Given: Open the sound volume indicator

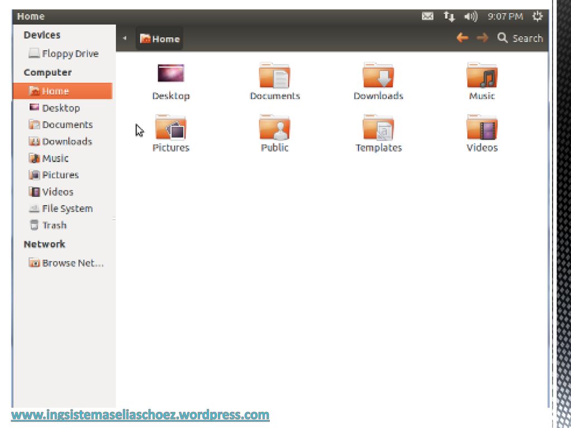Looking at the screenshot, I should point(471,16).
